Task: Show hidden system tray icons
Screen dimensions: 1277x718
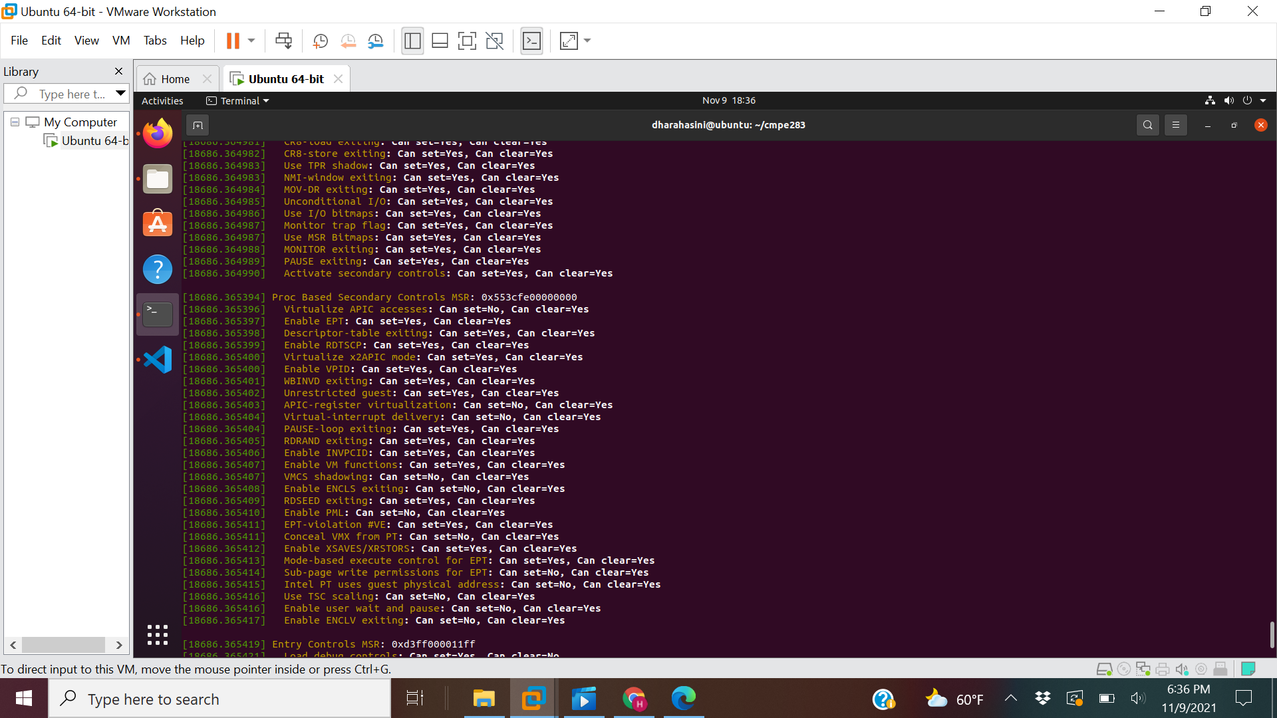Action: (1011, 698)
